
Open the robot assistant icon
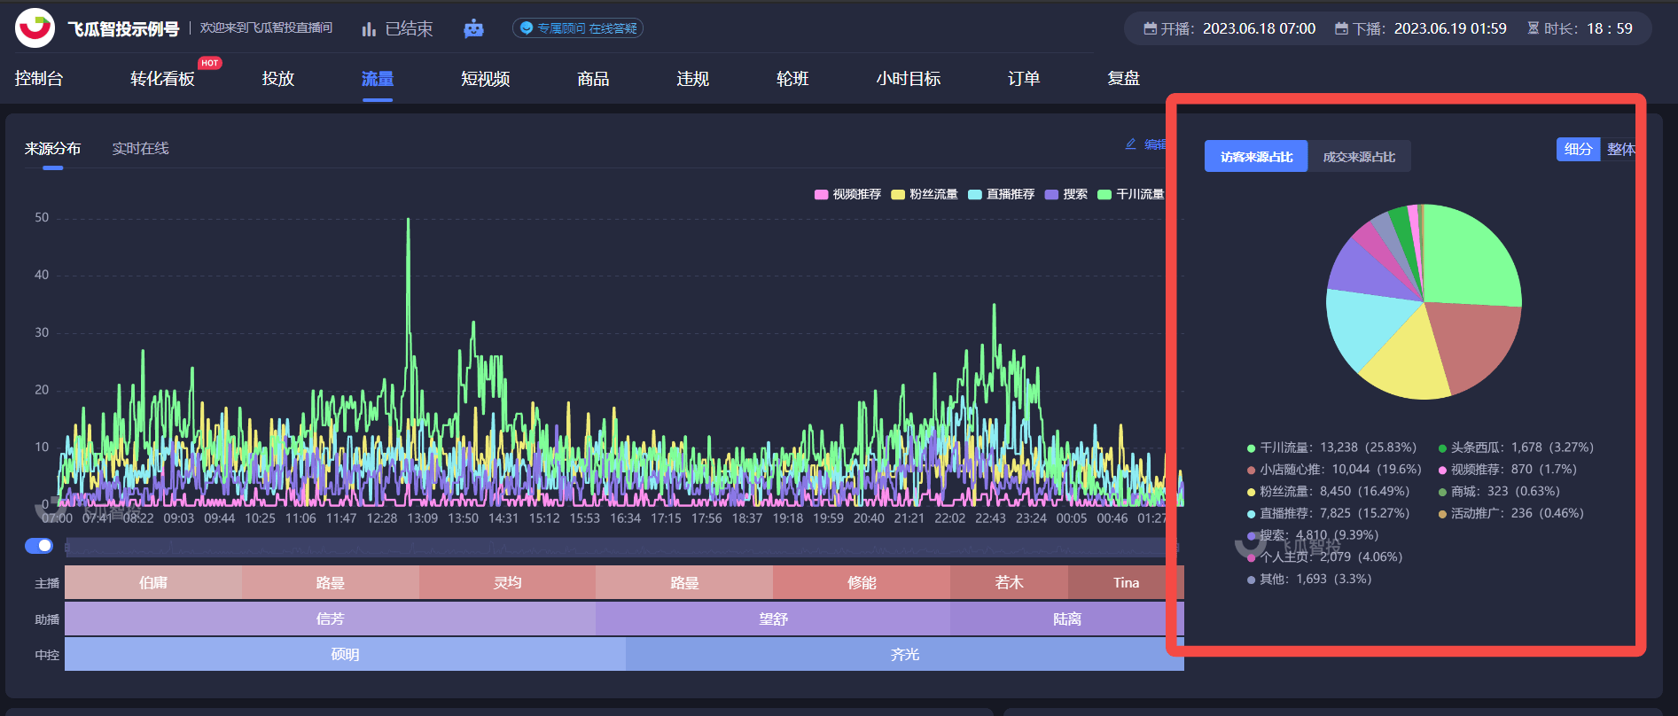[x=473, y=29]
